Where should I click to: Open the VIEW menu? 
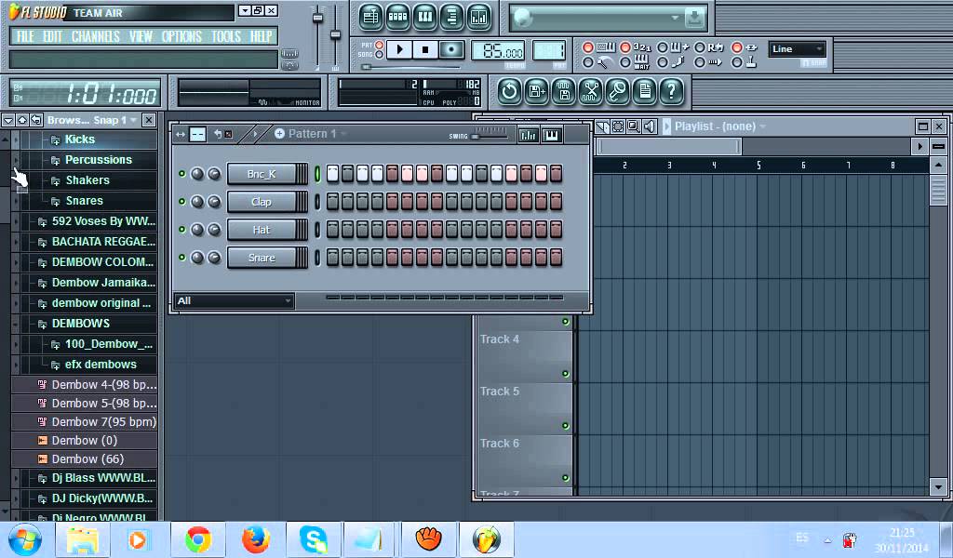pos(141,36)
